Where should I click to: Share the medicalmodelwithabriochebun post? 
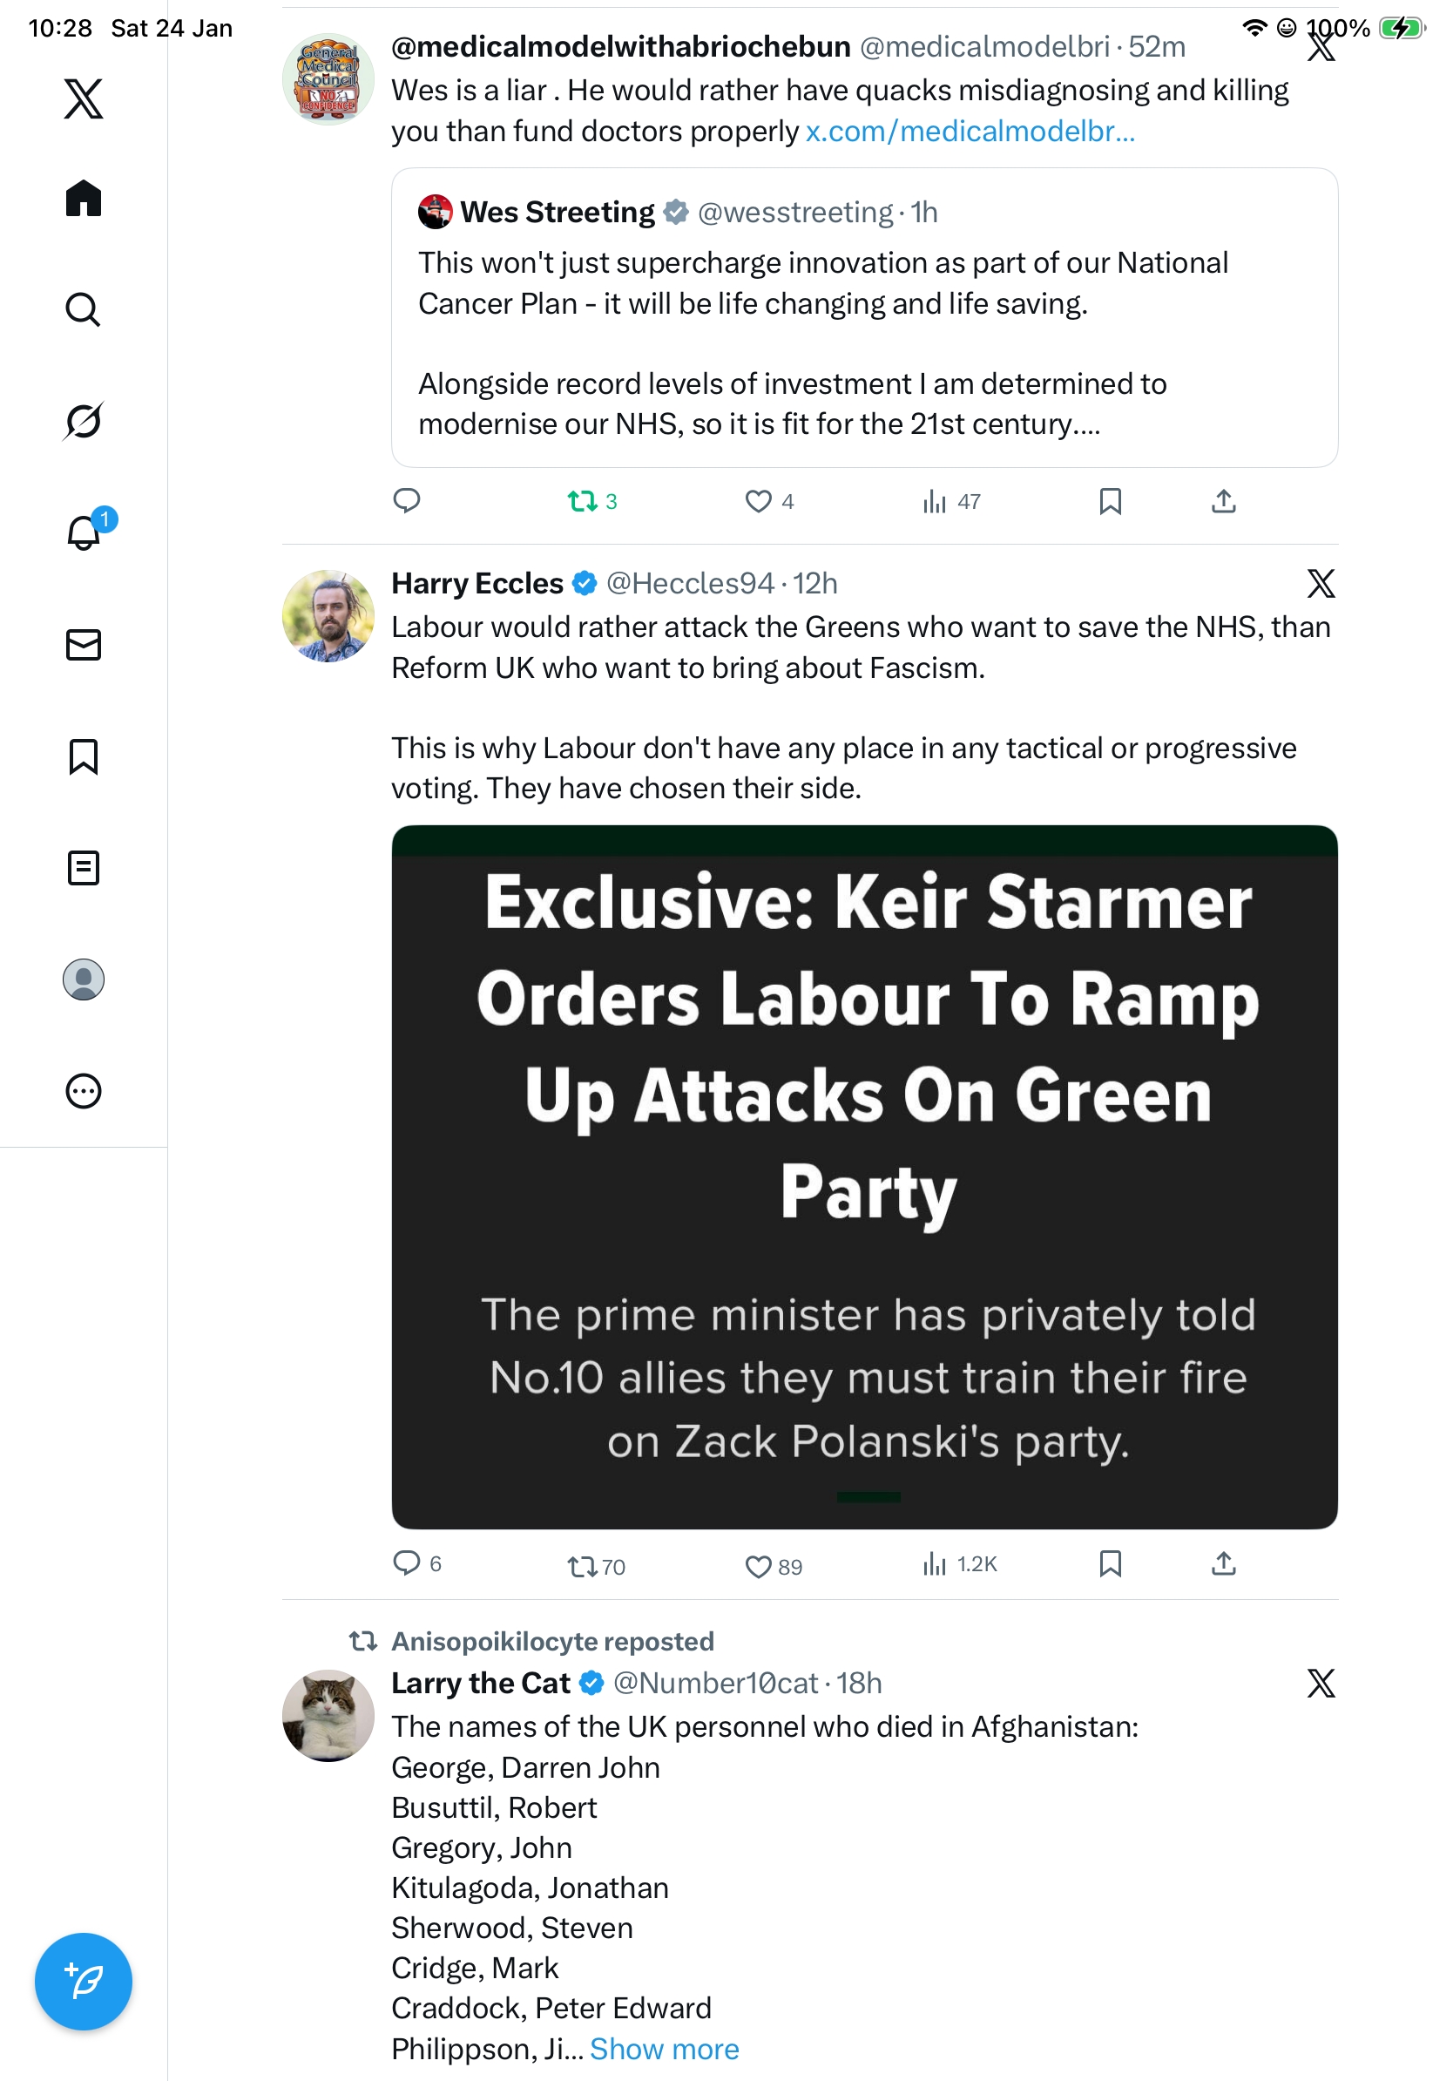coord(1223,501)
